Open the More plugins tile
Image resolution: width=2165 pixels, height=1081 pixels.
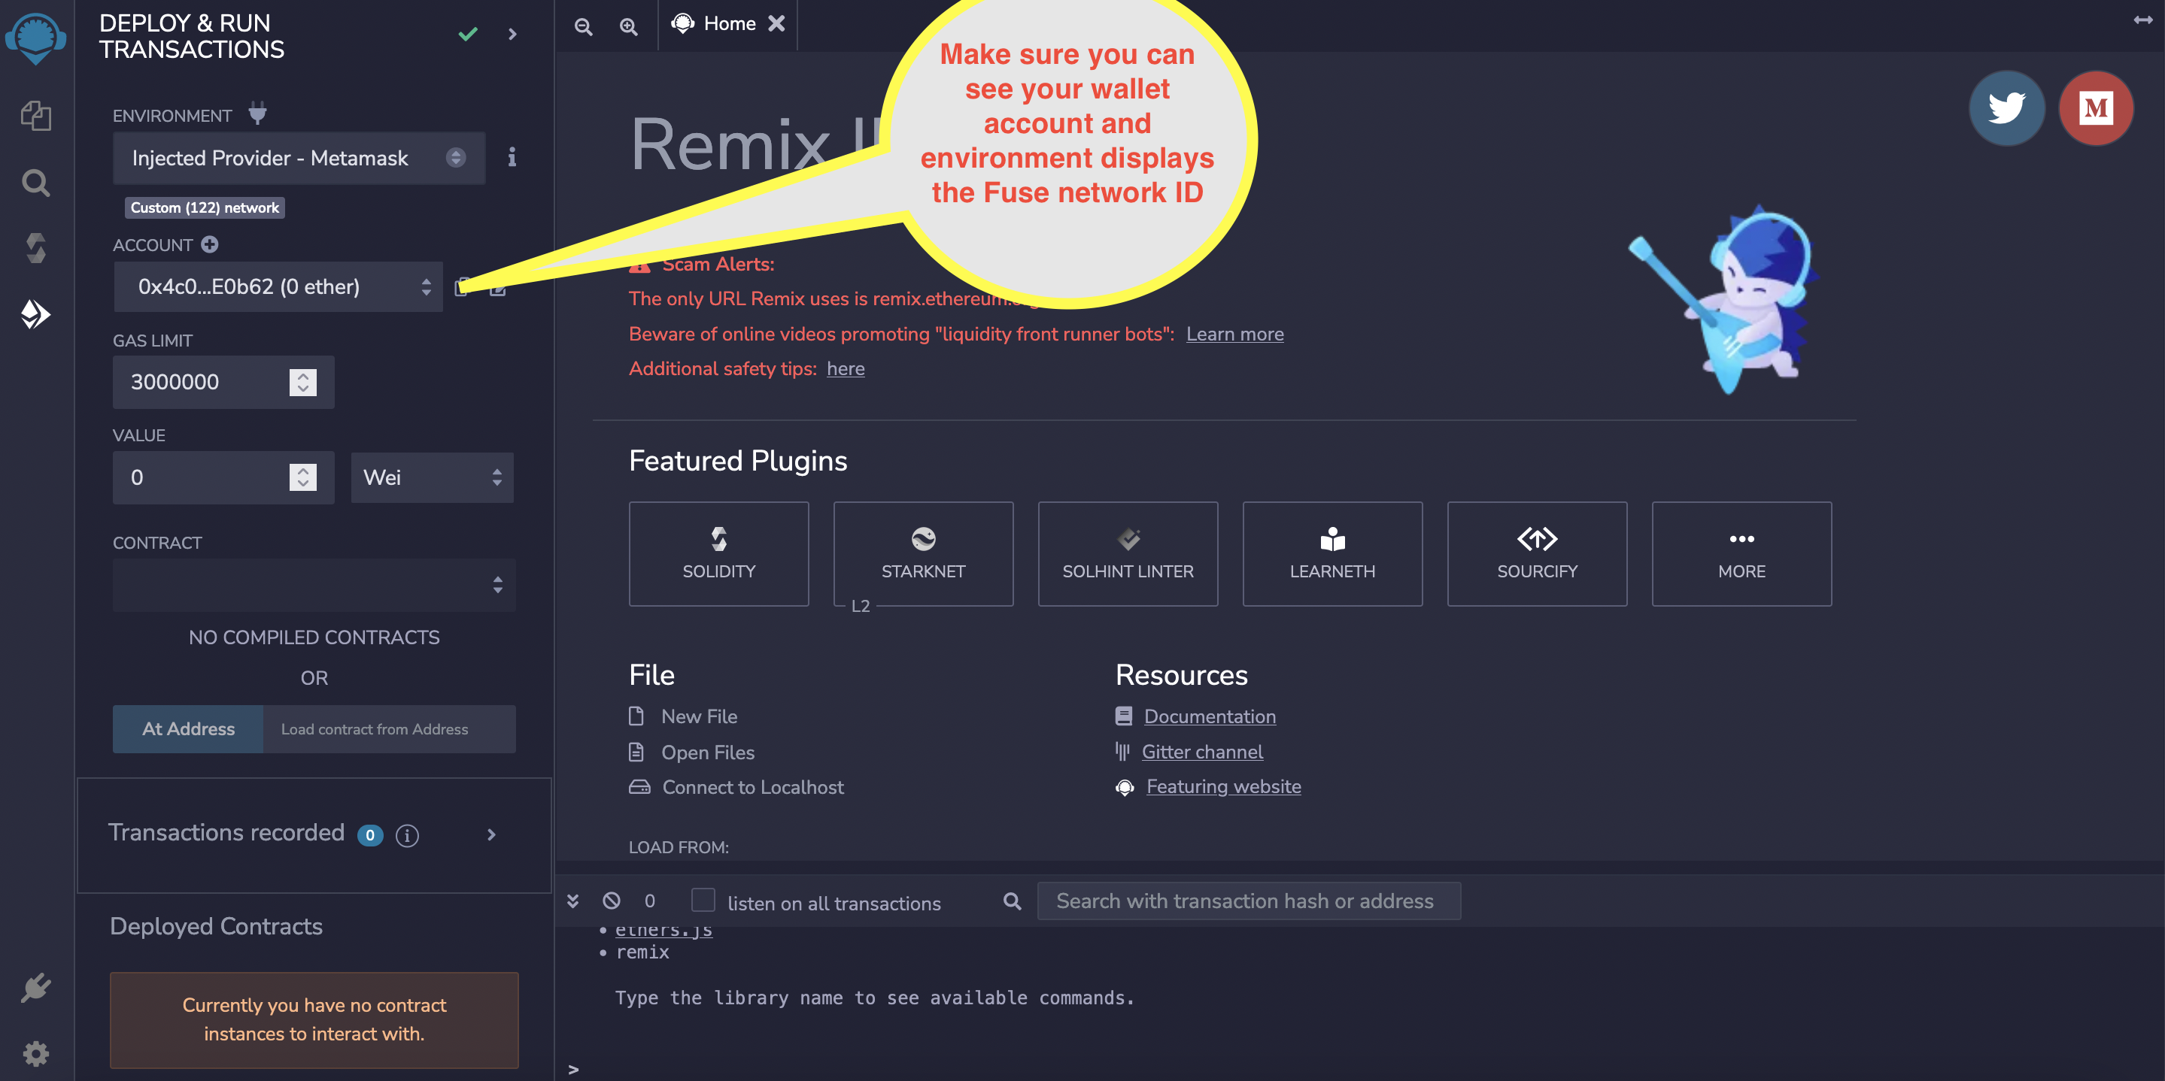[1741, 553]
